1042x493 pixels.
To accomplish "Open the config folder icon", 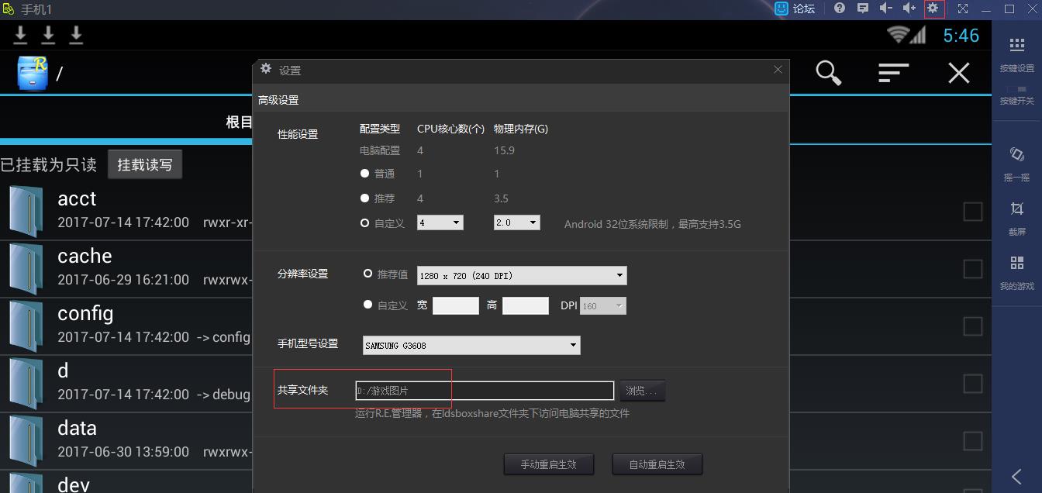I will tap(26, 326).
